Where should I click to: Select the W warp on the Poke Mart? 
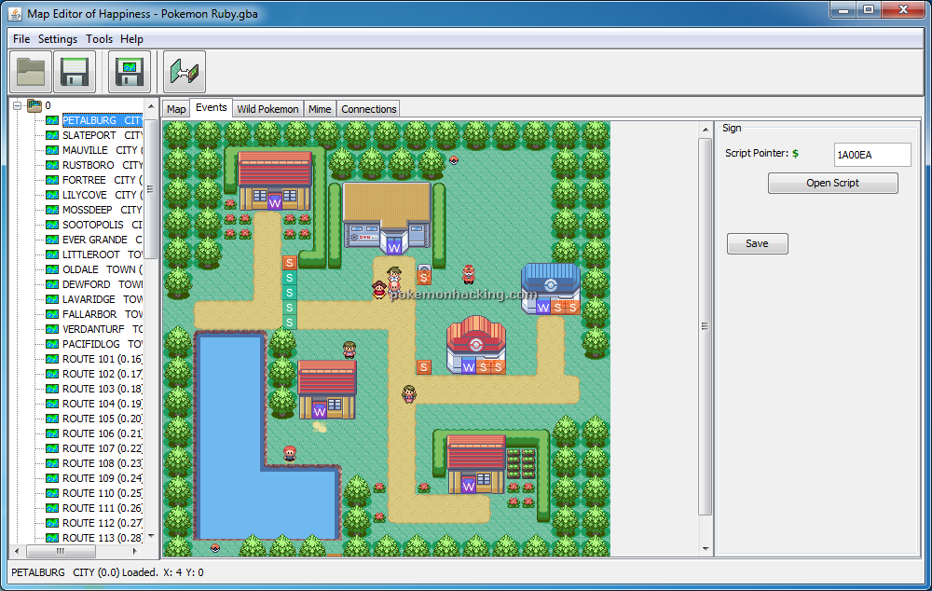[x=542, y=308]
